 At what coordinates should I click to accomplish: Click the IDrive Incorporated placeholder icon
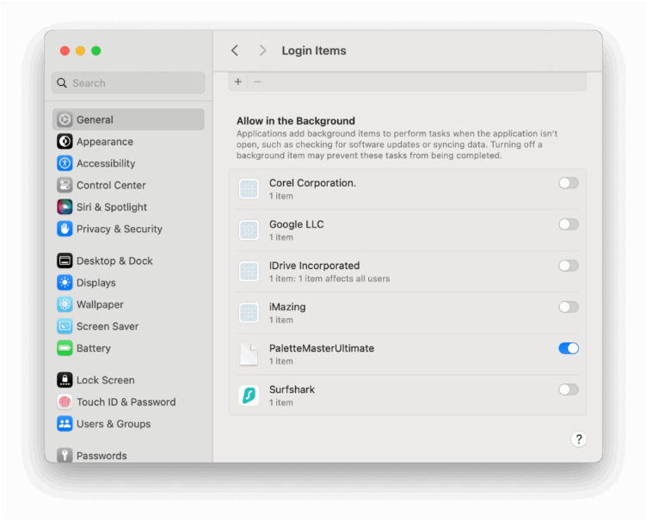249,272
